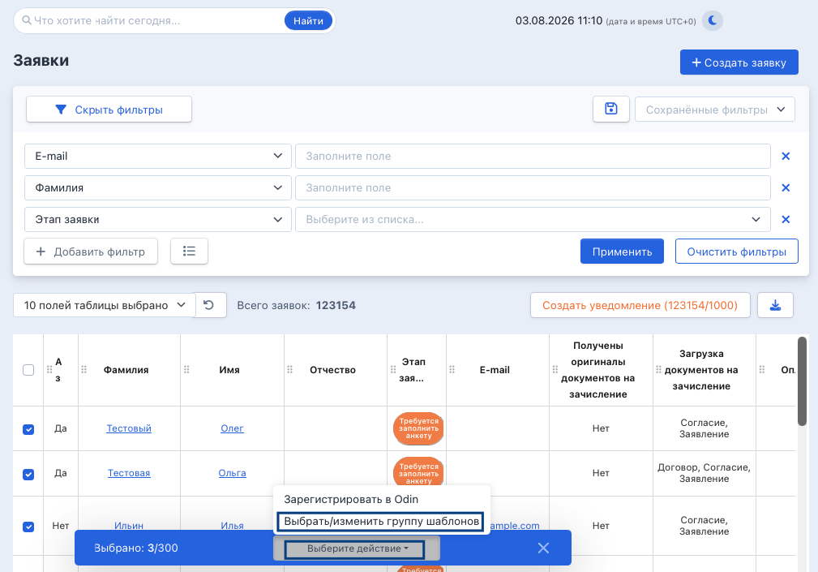
Task: Click the Применить button
Action: 622,252
